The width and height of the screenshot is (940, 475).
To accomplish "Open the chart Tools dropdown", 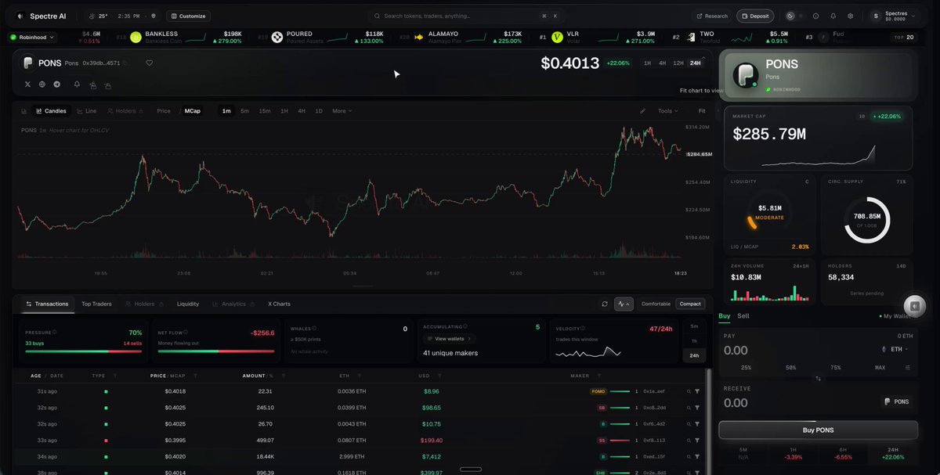I will (x=668, y=111).
